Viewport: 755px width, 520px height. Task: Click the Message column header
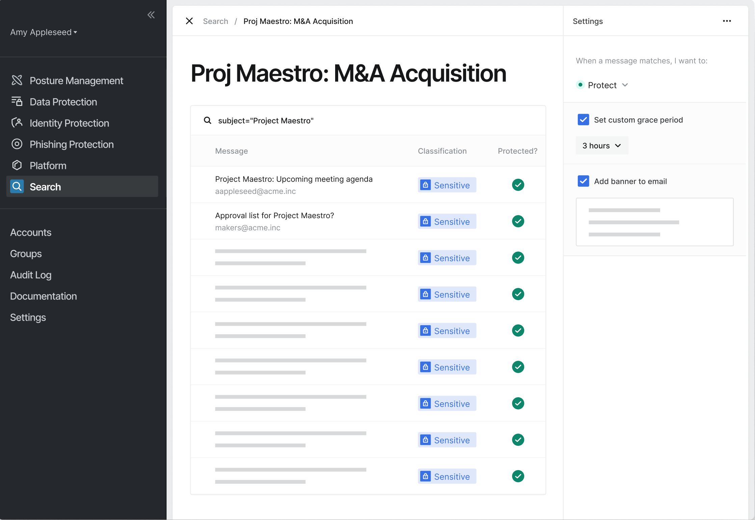click(x=232, y=151)
